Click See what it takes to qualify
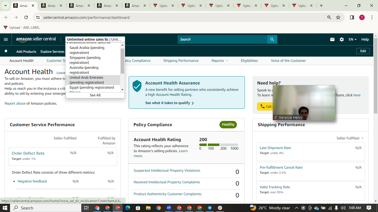 coord(169,103)
